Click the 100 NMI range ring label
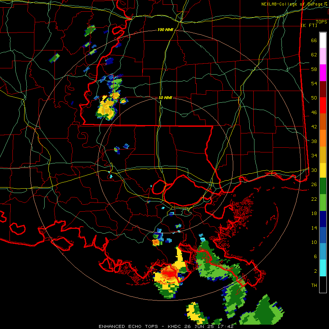This screenshot has width=329, height=329. tap(165, 30)
